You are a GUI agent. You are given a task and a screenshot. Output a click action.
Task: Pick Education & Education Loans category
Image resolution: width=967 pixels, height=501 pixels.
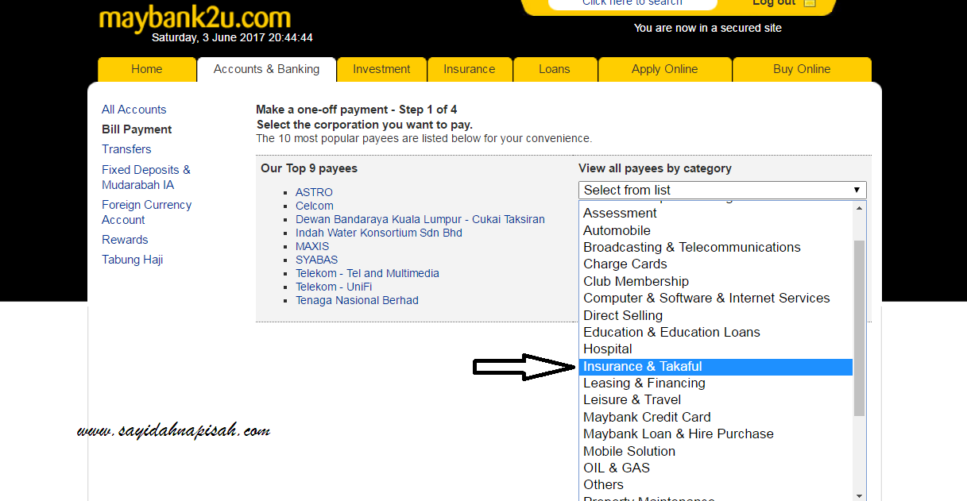(x=716, y=332)
